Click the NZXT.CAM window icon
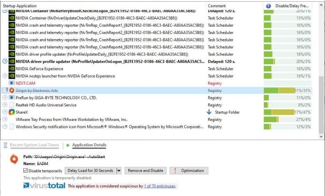Viewport: 325px width, 196px height. [12, 83]
